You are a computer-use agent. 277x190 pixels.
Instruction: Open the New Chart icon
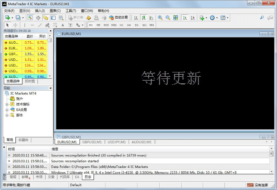[x=7, y=17]
